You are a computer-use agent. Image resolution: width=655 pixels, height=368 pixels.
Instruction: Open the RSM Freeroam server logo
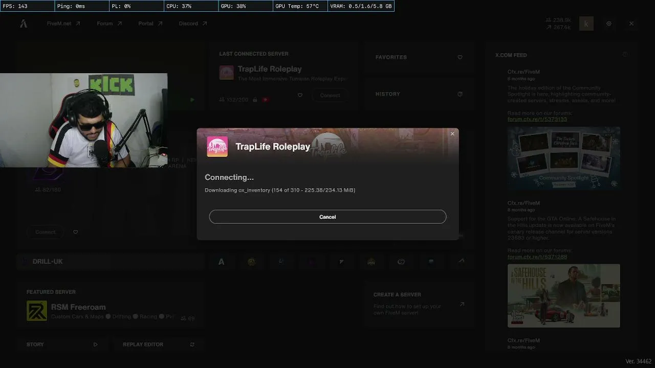click(36, 311)
